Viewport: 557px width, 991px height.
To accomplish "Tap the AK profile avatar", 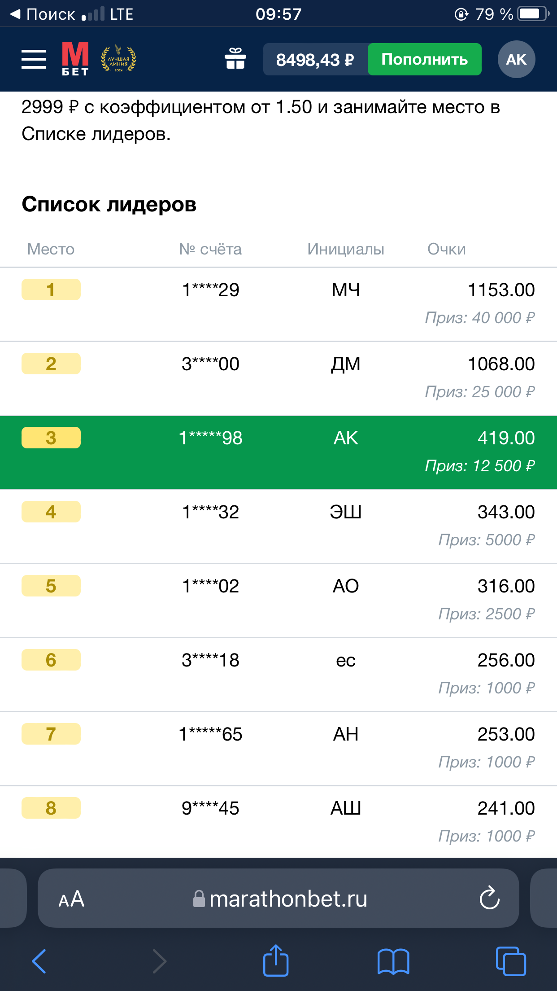I will [x=516, y=59].
